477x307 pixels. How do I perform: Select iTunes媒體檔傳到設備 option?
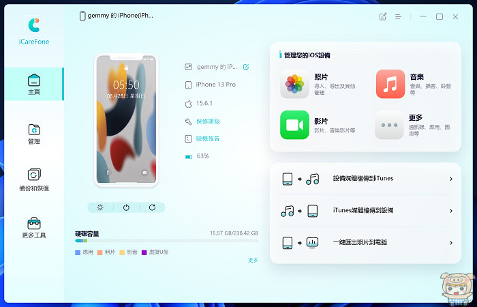[x=363, y=210]
